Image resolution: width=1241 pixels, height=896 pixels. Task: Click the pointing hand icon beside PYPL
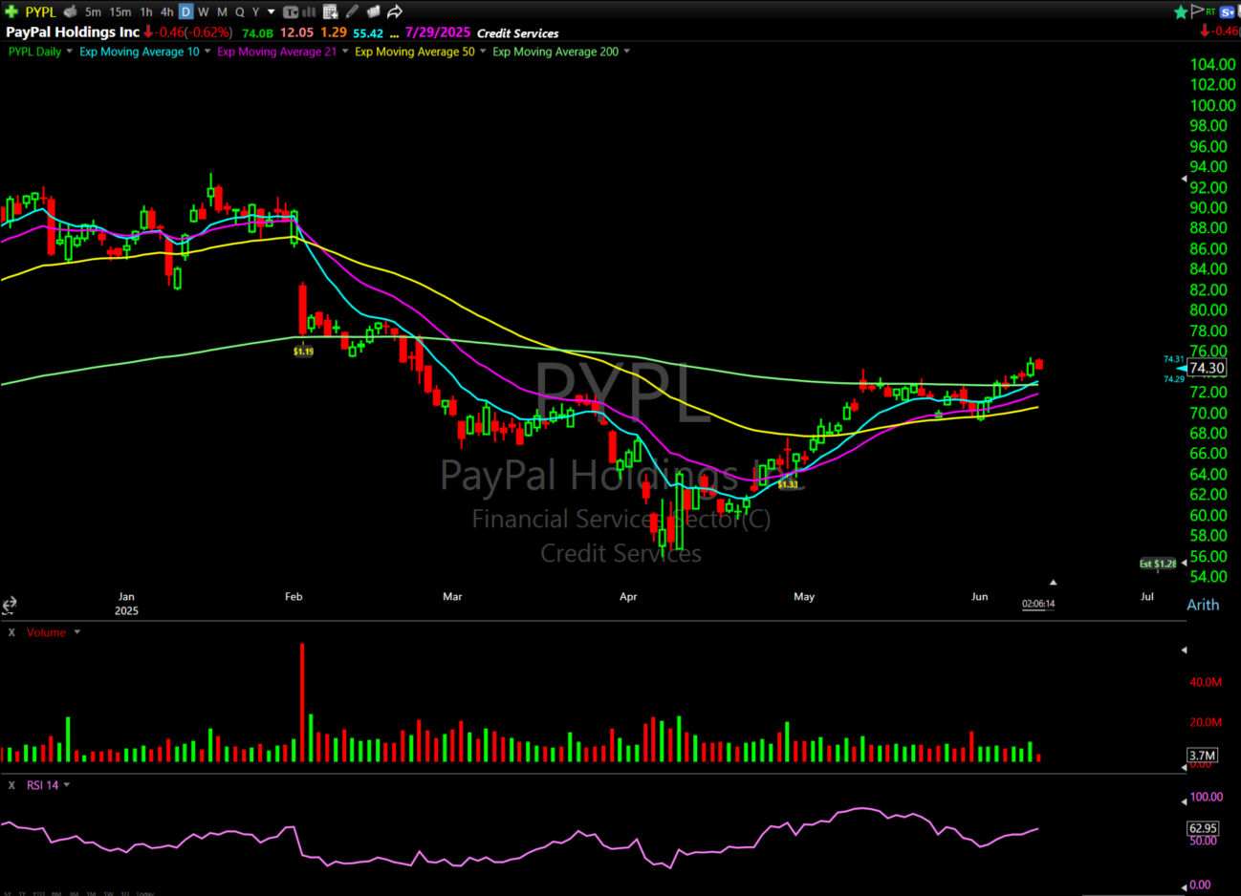[70, 11]
